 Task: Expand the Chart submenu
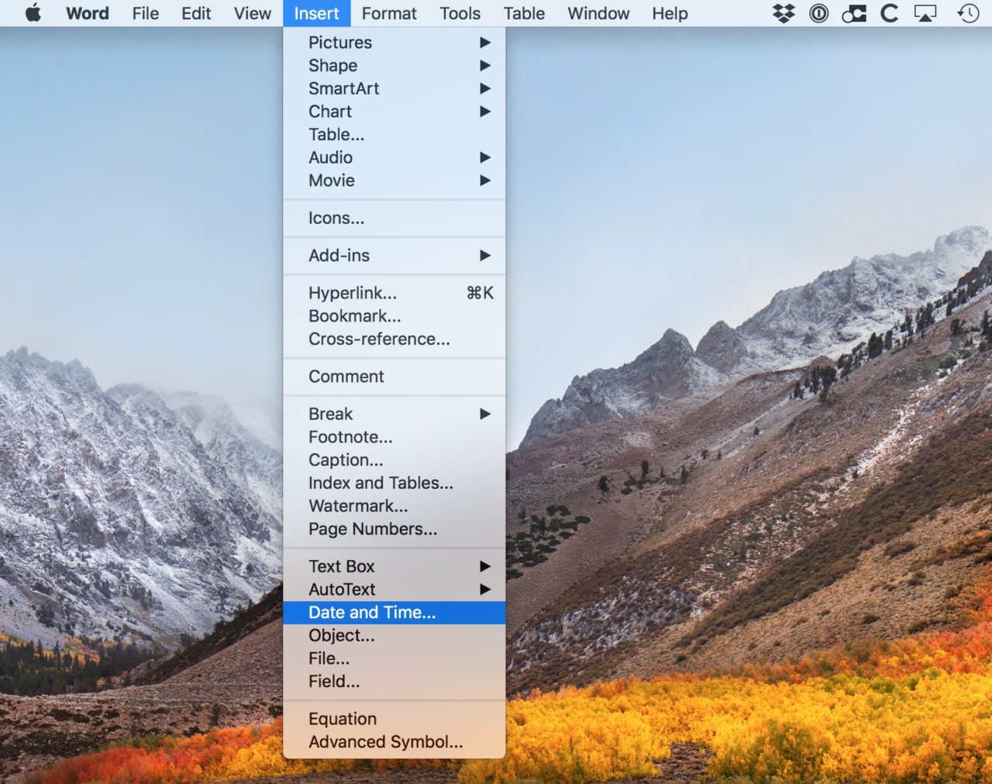(x=394, y=112)
